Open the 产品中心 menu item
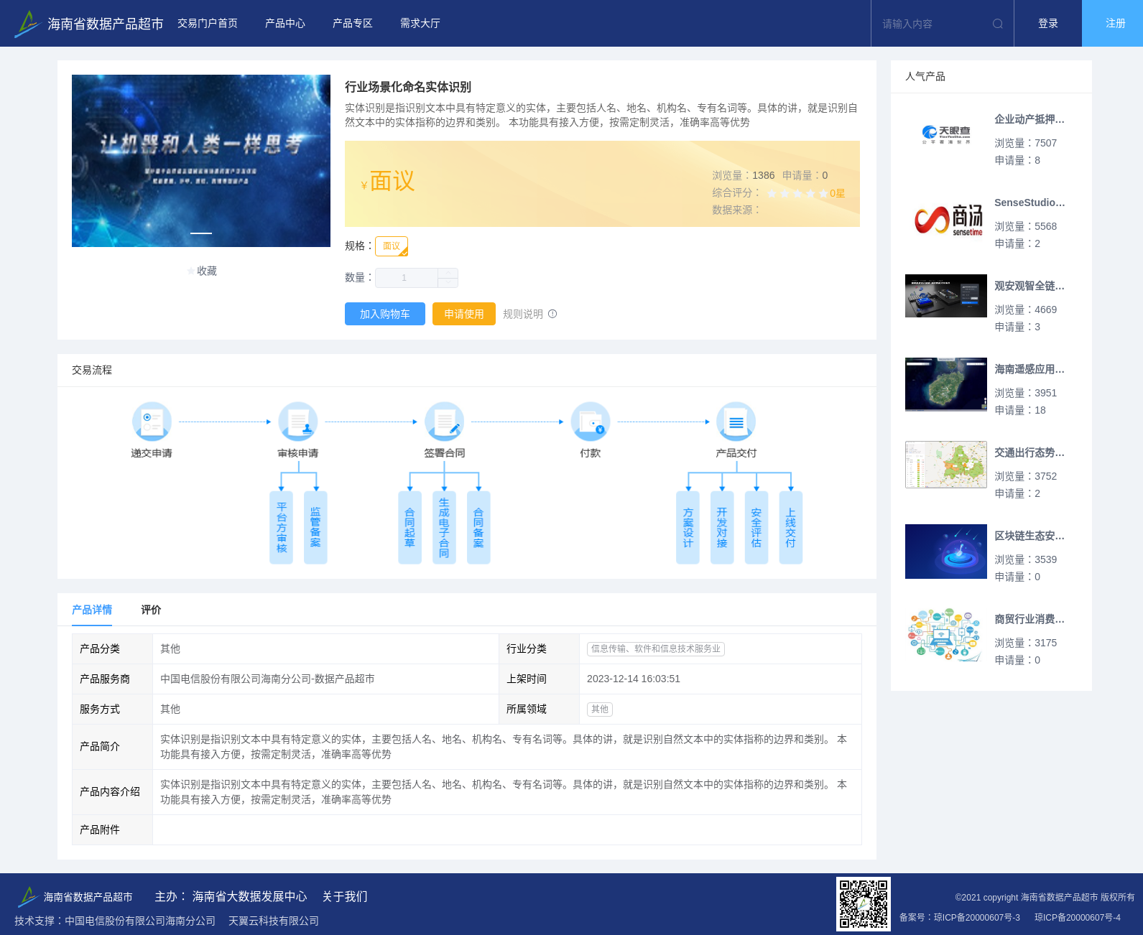 tap(285, 24)
